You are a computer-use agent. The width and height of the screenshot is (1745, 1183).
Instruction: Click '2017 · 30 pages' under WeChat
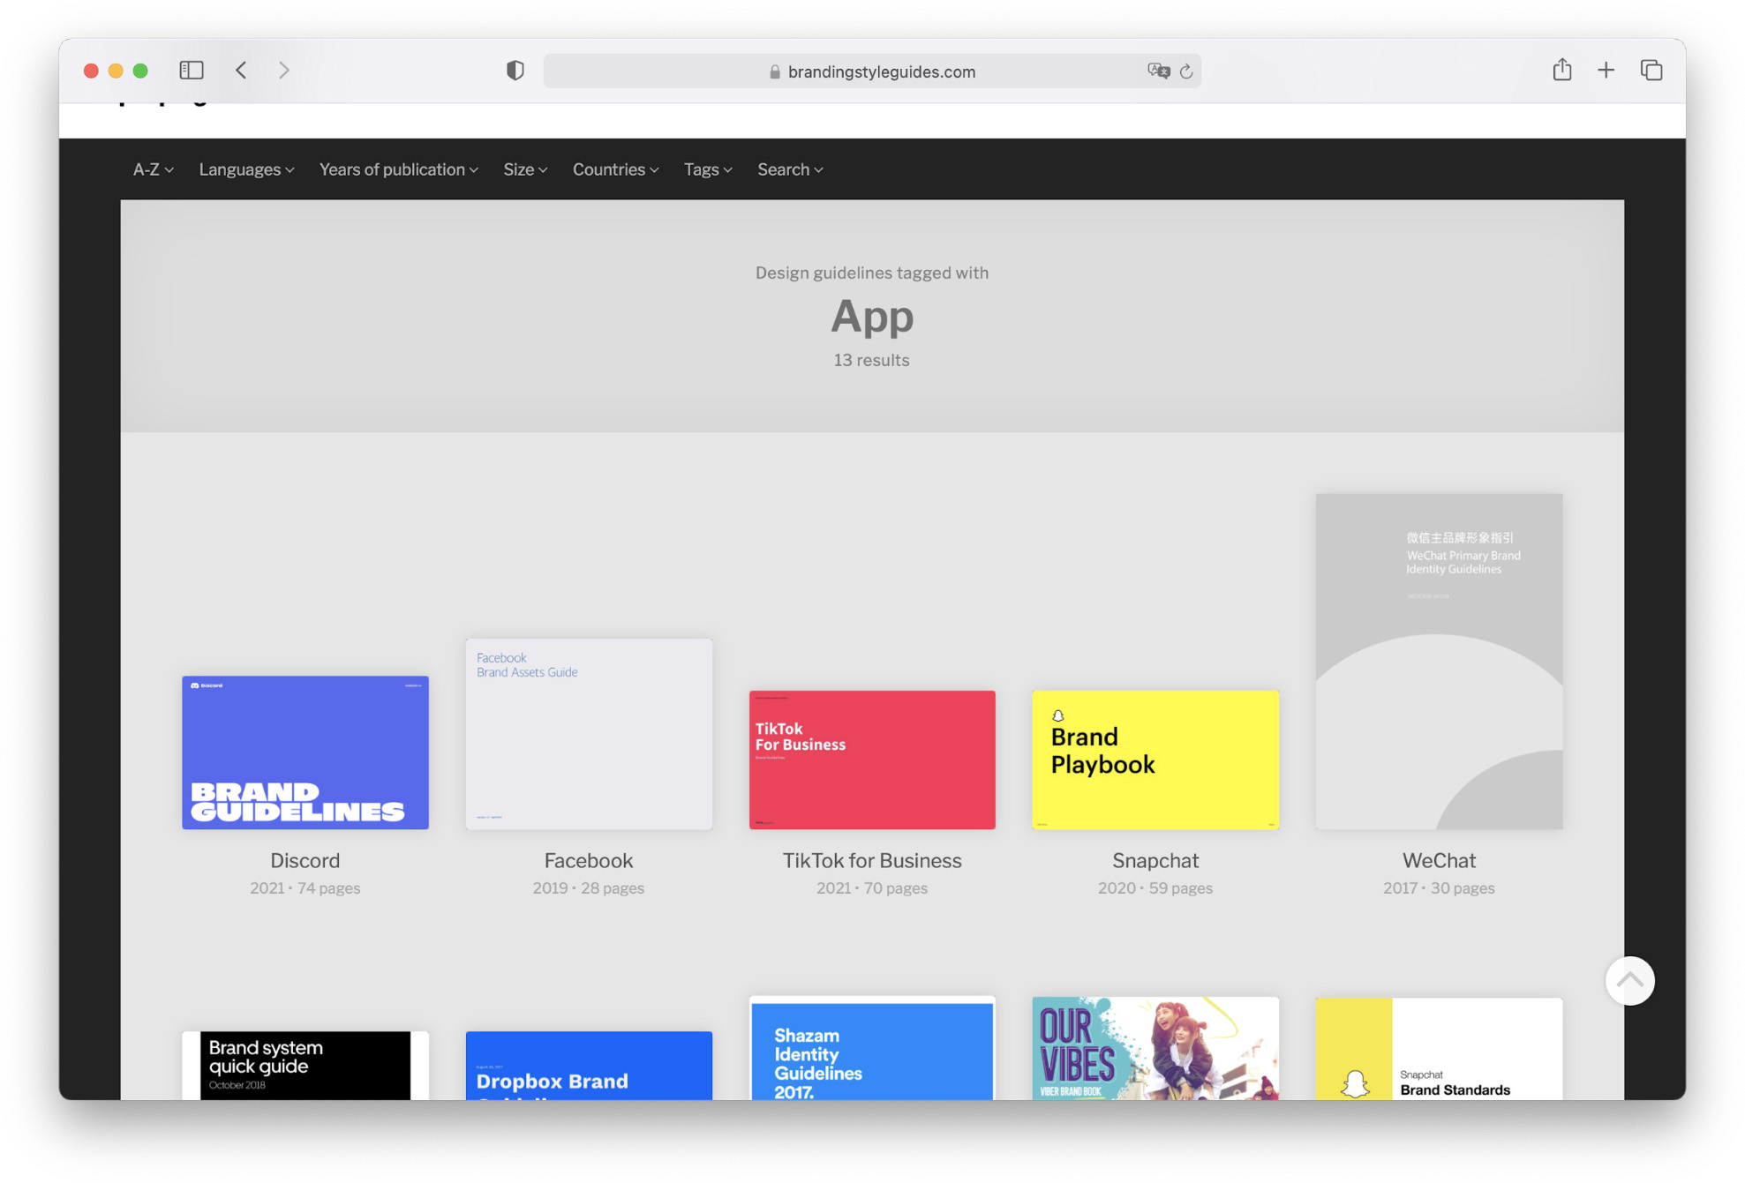coord(1439,887)
